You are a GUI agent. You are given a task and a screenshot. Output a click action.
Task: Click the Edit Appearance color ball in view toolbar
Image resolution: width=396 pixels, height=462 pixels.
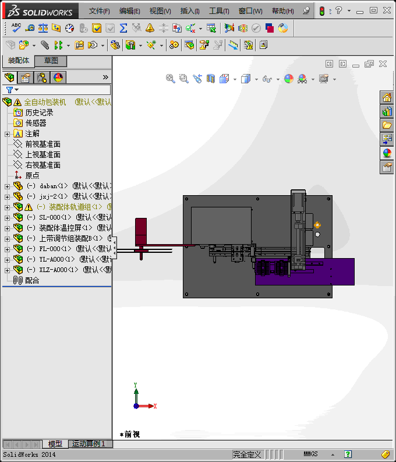289,79
